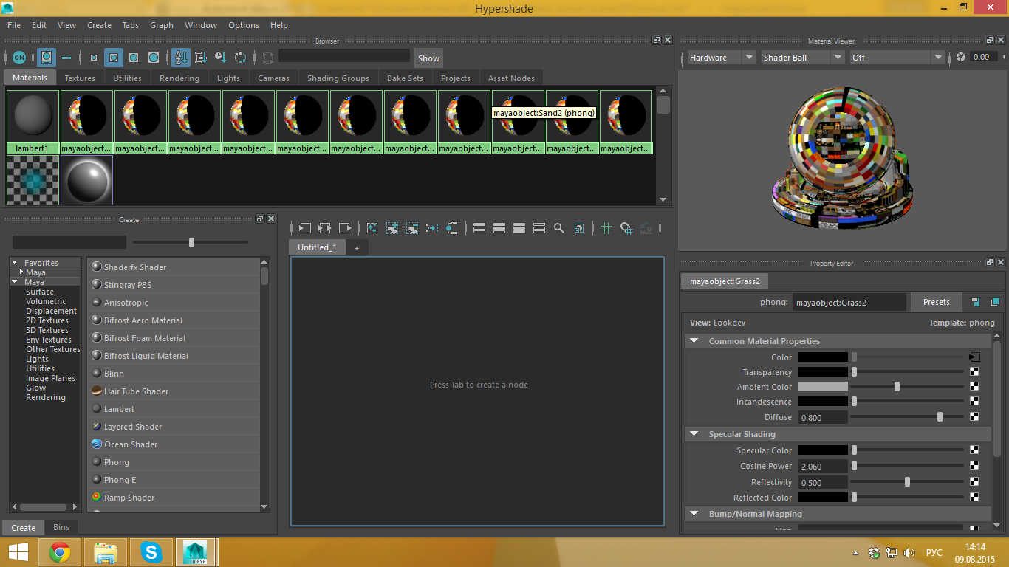Click the Show button in Browser

pos(428,58)
